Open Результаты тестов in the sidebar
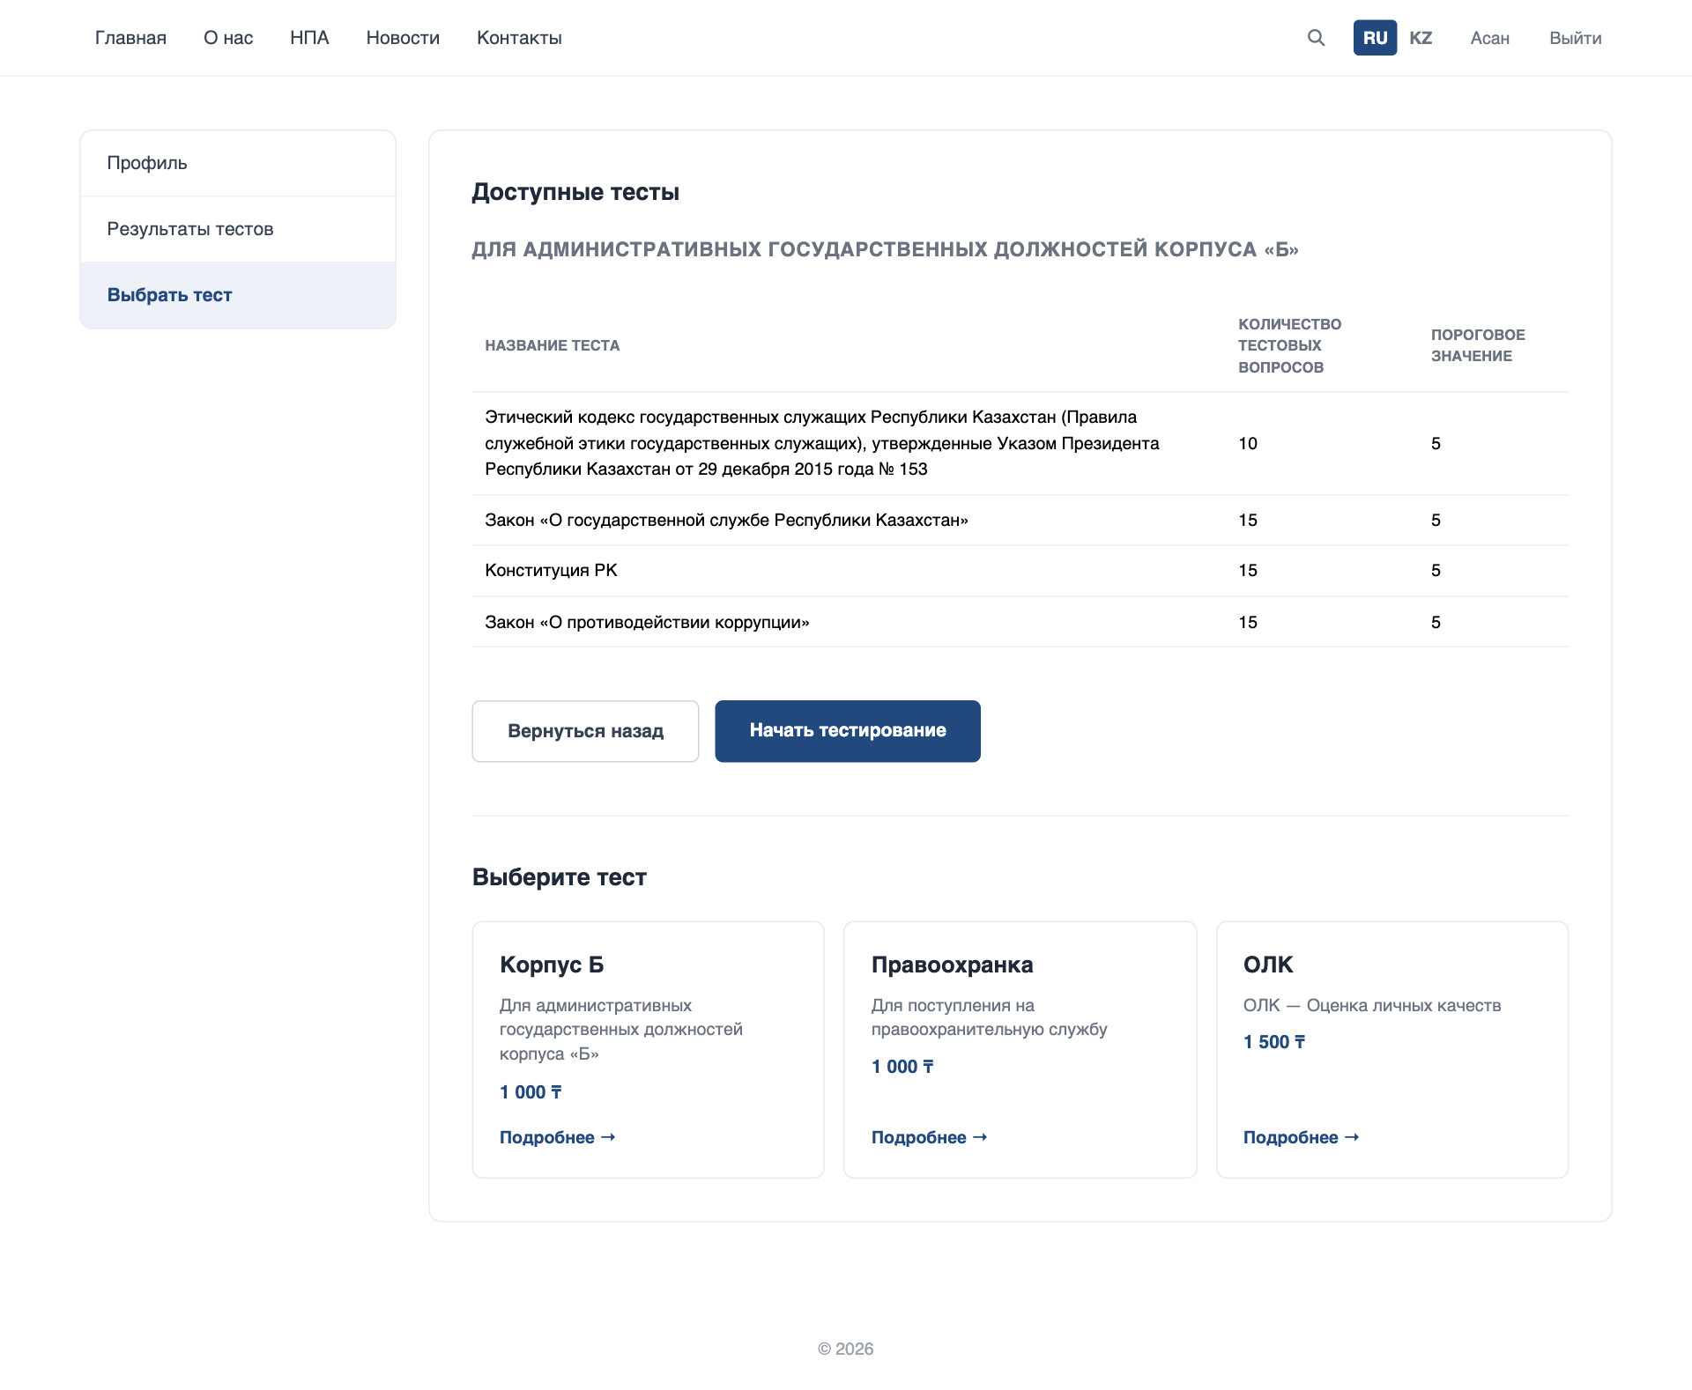 tap(238, 229)
